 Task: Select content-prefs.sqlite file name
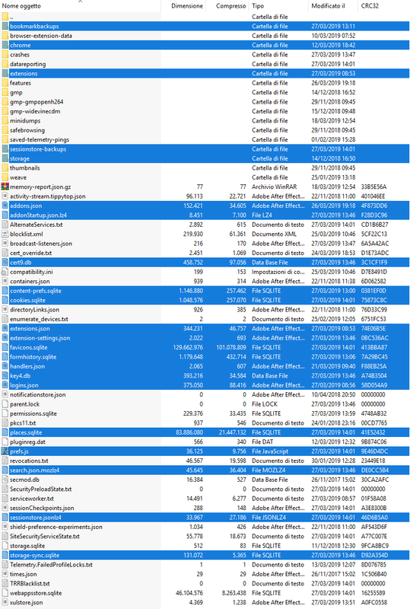coord(36,291)
